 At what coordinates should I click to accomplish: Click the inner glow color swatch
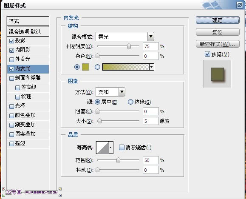click(85, 67)
